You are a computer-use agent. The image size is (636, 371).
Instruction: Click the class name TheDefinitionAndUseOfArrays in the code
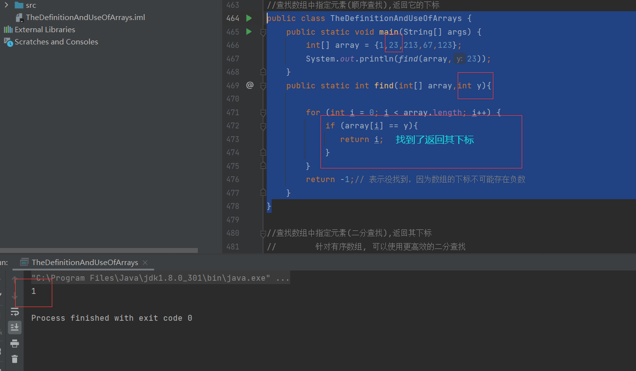pos(396,18)
